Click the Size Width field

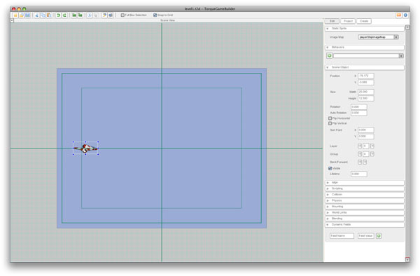click(366, 92)
